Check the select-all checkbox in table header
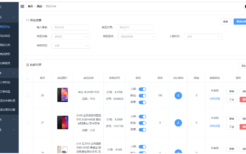This screenshot has height=154, width=246. (27, 78)
